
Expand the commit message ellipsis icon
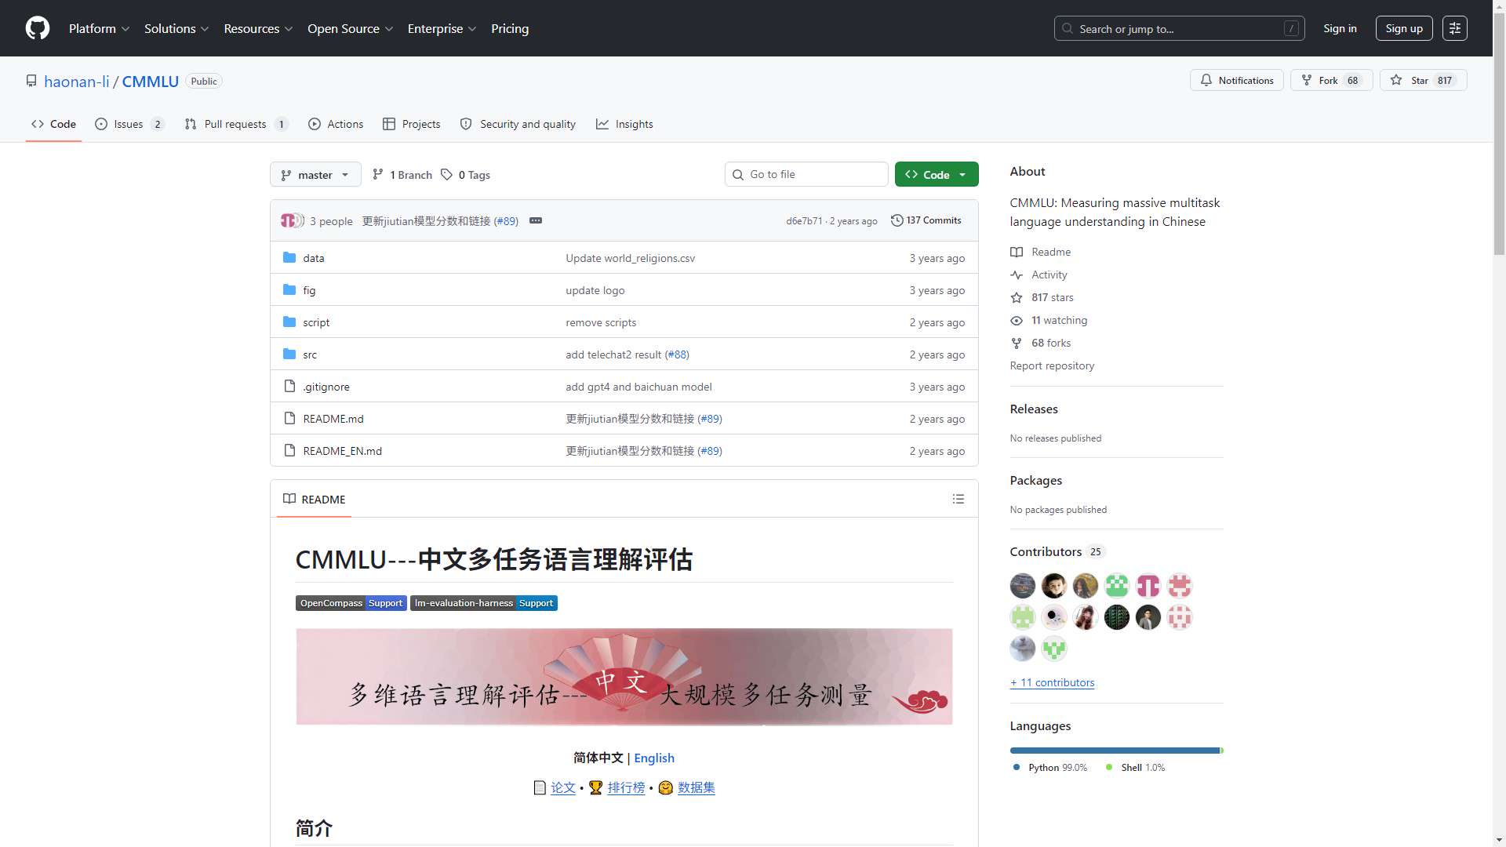tap(536, 221)
